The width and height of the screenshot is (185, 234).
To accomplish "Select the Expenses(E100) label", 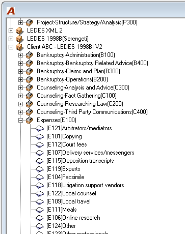I will click(x=57, y=120).
